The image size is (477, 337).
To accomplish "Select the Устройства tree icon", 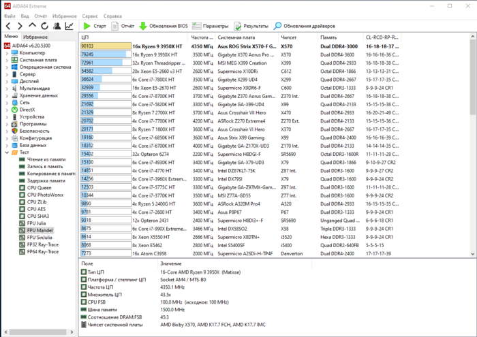I will point(14,116).
